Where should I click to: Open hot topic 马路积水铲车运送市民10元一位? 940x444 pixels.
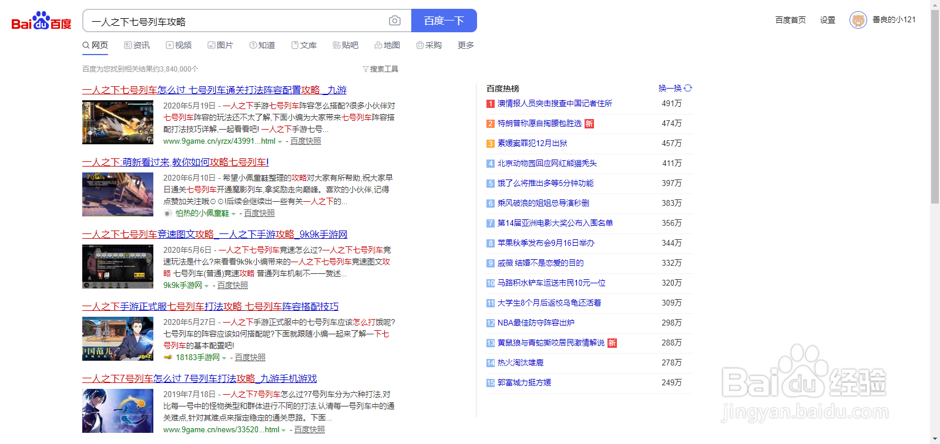click(552, 283)
